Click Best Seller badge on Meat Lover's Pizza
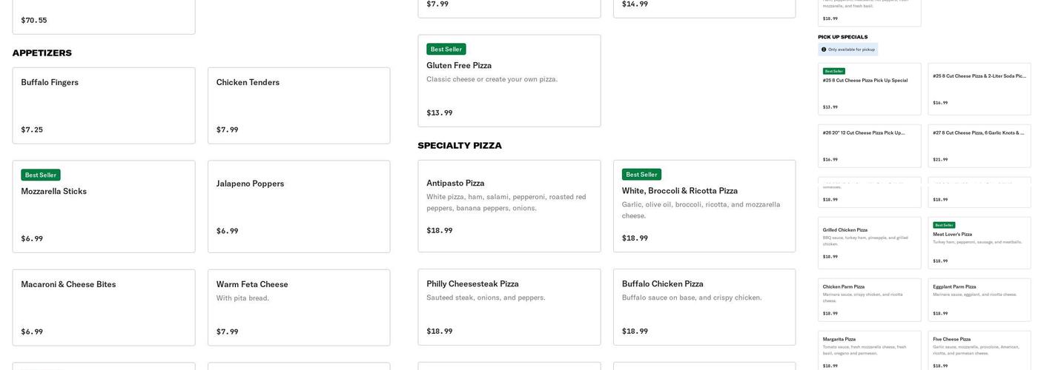The image size is (1038, 370). point(944,225)
